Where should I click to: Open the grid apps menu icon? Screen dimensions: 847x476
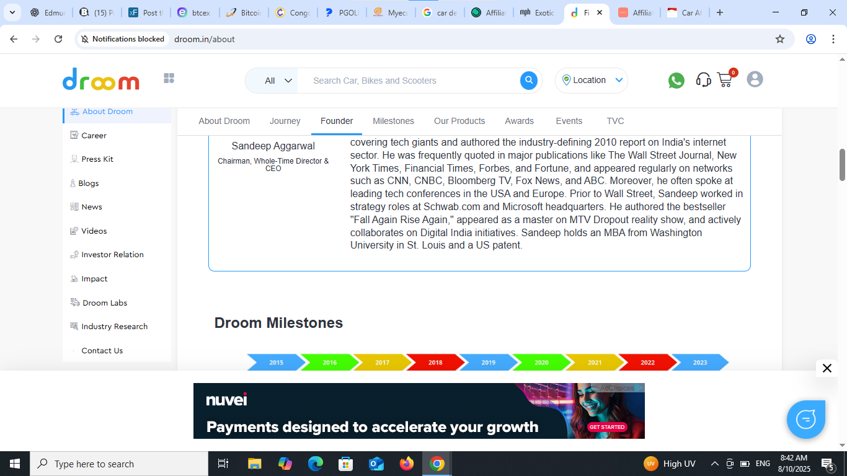point(169,78)
